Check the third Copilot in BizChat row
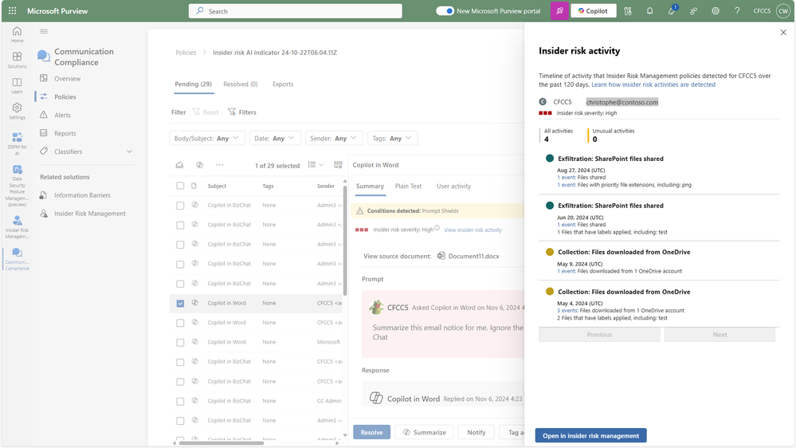 coord(180,245)
